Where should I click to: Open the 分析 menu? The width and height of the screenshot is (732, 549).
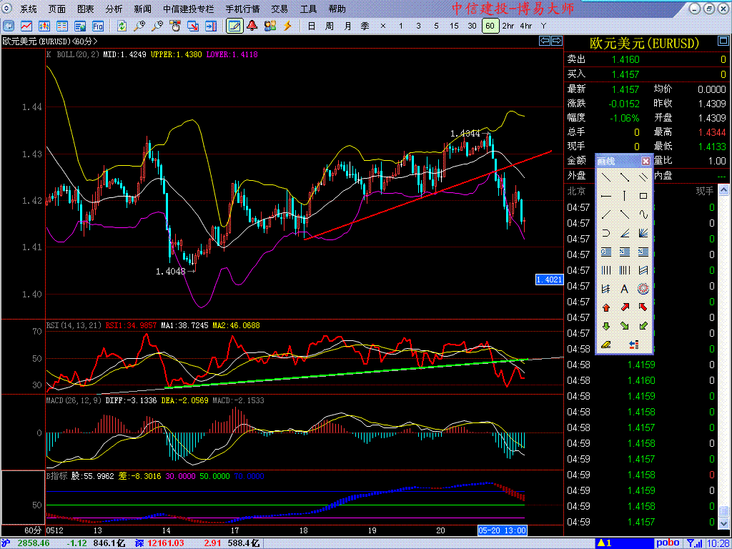114,9
